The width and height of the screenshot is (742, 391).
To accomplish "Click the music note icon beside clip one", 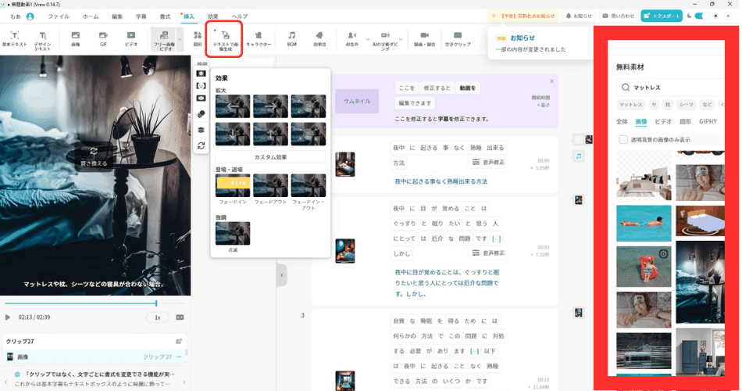I will click(x=579, y=156).
